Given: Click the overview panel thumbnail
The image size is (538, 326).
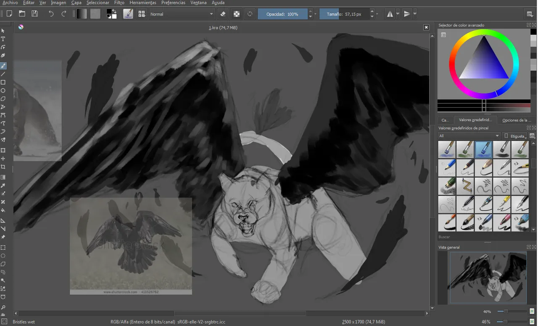Looking at the screenshot, I should (x=488, y=278).
